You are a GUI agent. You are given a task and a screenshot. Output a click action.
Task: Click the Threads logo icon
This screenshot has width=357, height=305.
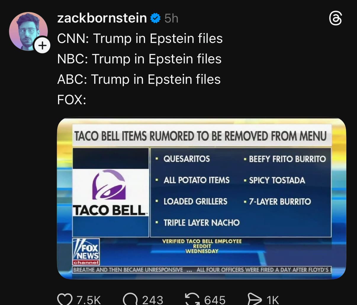pos(336,19)
